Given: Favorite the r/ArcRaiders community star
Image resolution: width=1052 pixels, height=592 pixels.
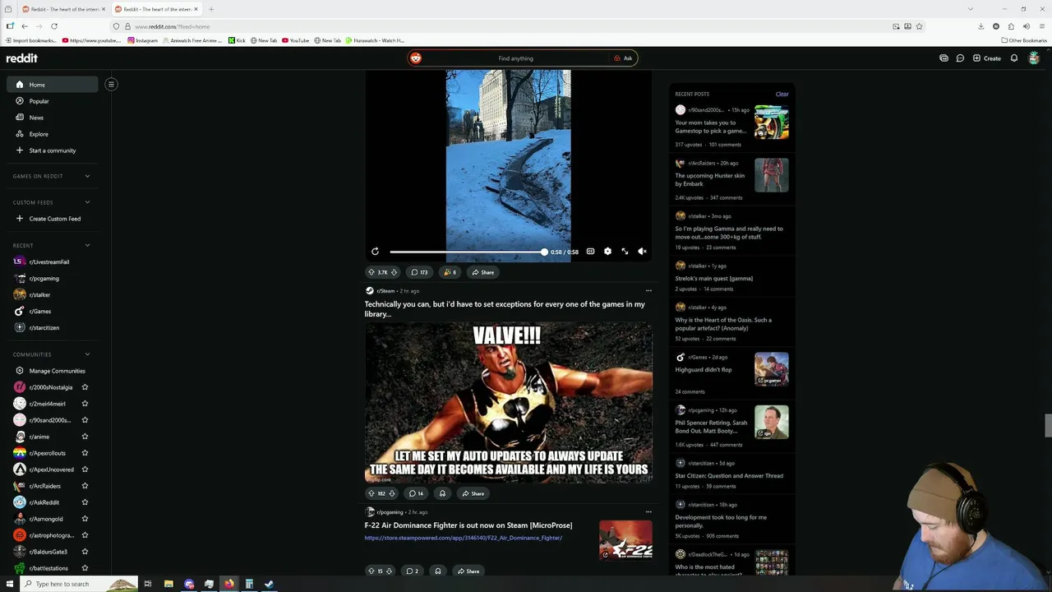Looking at the screenshot, I should point(85,486).
